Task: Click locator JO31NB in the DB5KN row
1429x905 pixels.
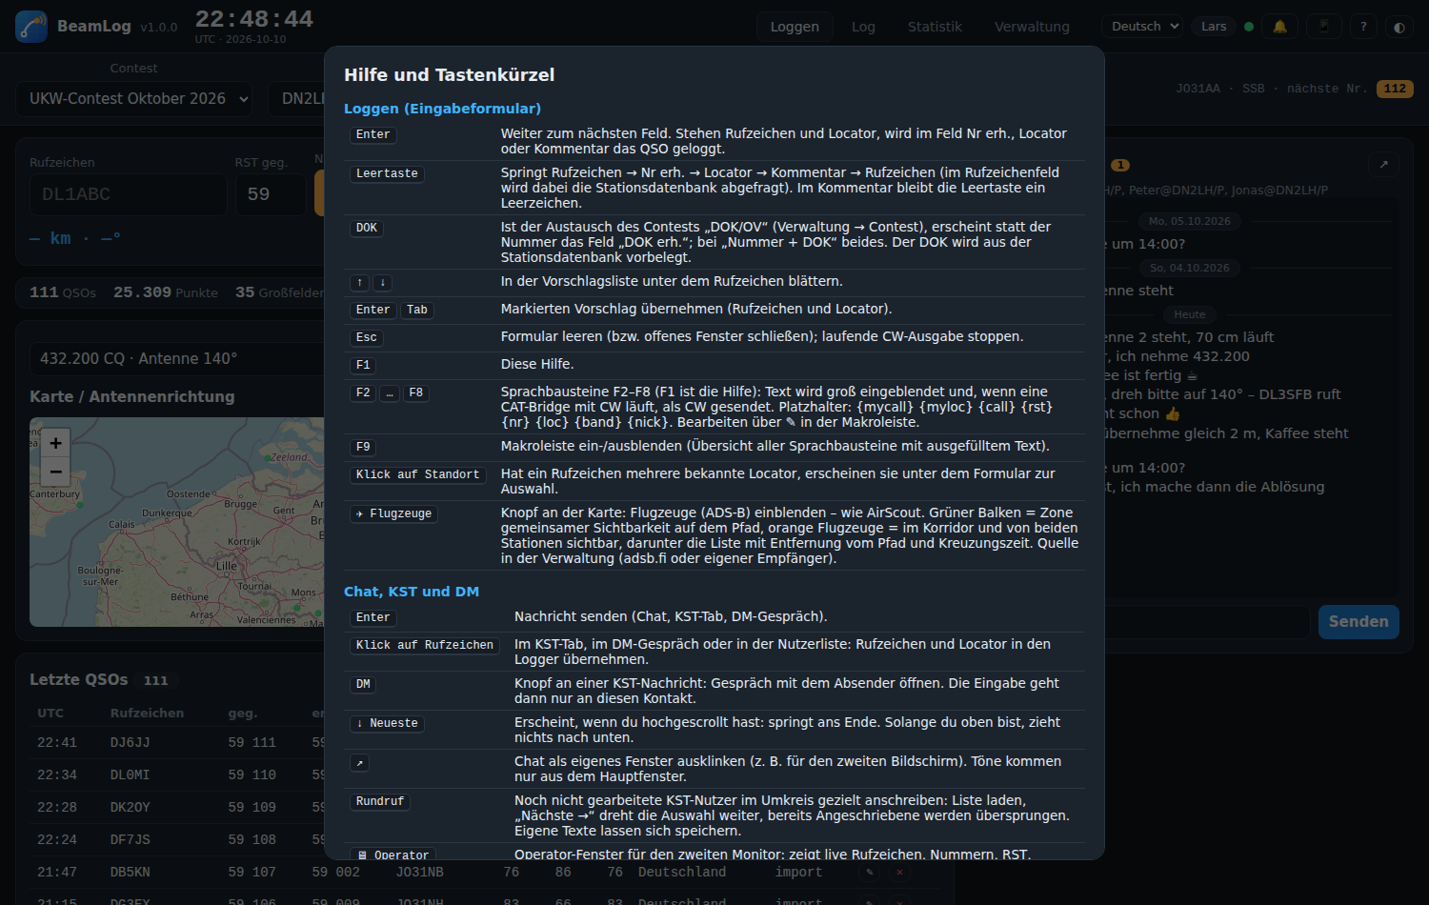Action: click(x=419, y=872)
